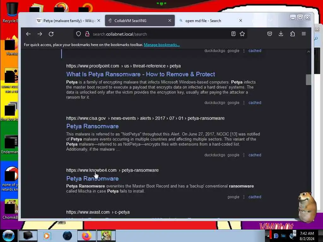Viewport: 323px width, 242px height.
Task: Toggle reader view in the address bar
Action: [x=233, y=34]
